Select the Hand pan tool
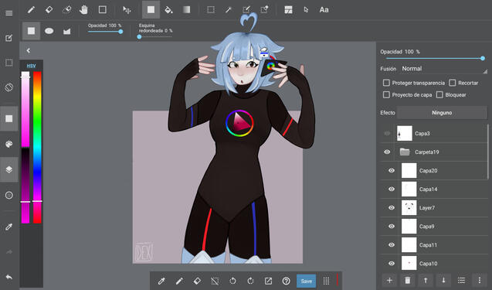Viewport: 492px width, 290px height. 83,10
